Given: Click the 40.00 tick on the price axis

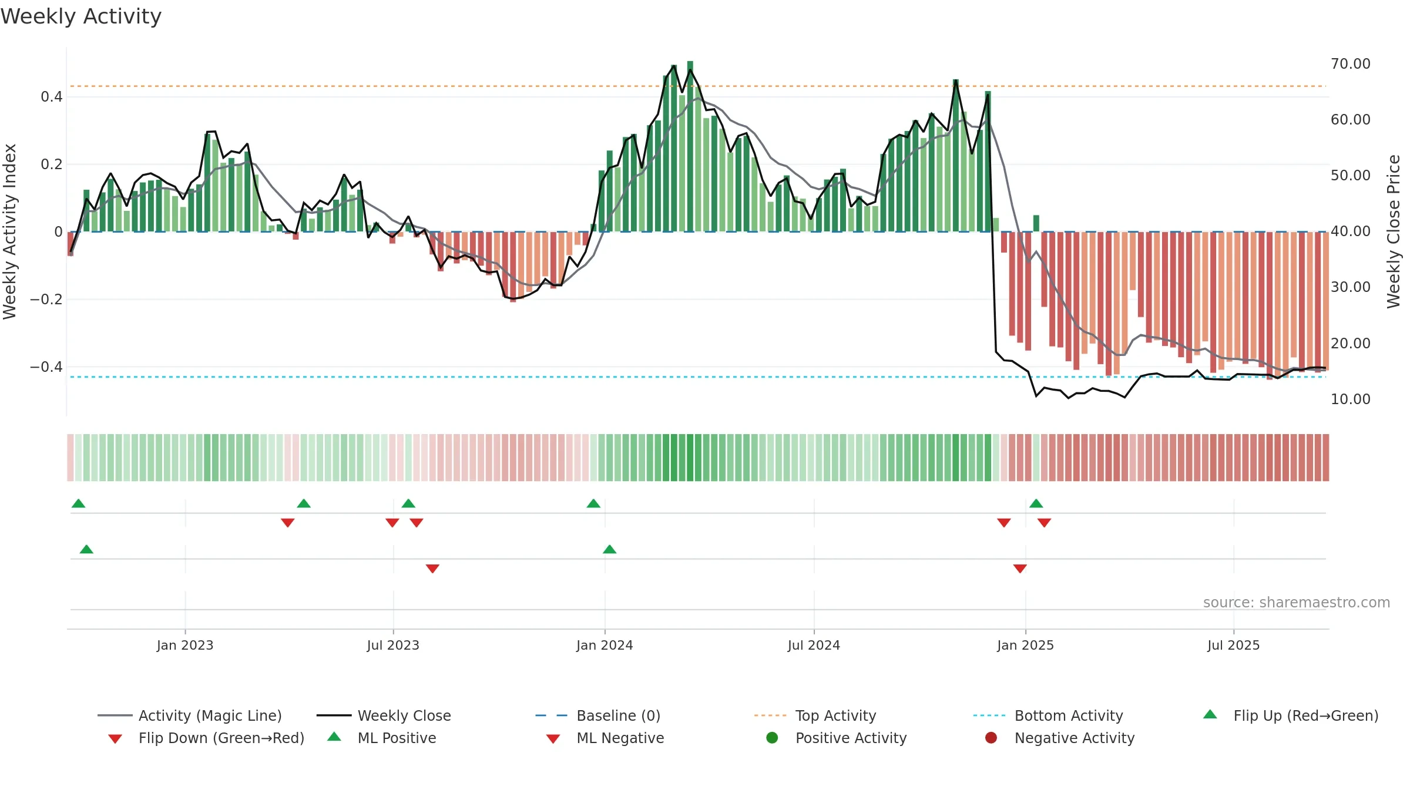Looking at the screenshot, I should 1351,231.
